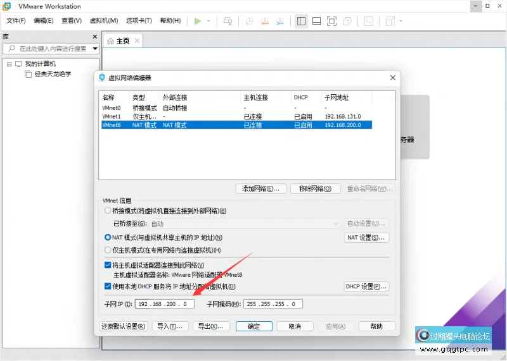The width and height of the screenshot is (507, 361).
Task: Open stretch display dropdown arrow
Action: [401, 21]
